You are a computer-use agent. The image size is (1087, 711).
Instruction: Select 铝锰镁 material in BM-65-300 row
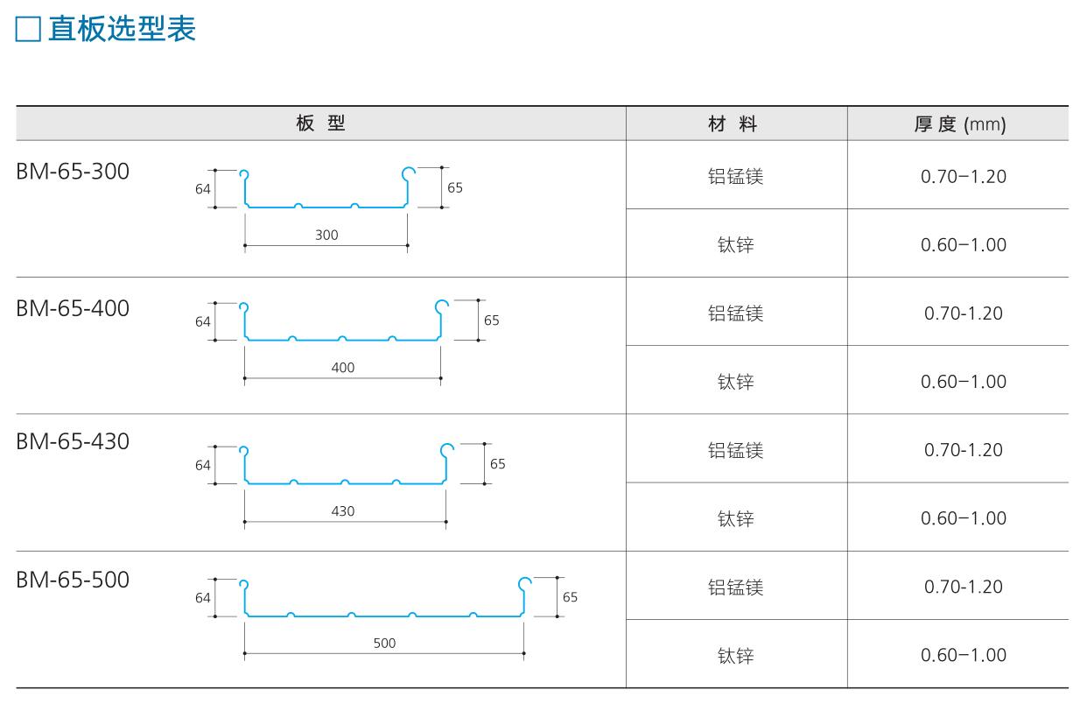pyautogui.click(x=735, y=176)
